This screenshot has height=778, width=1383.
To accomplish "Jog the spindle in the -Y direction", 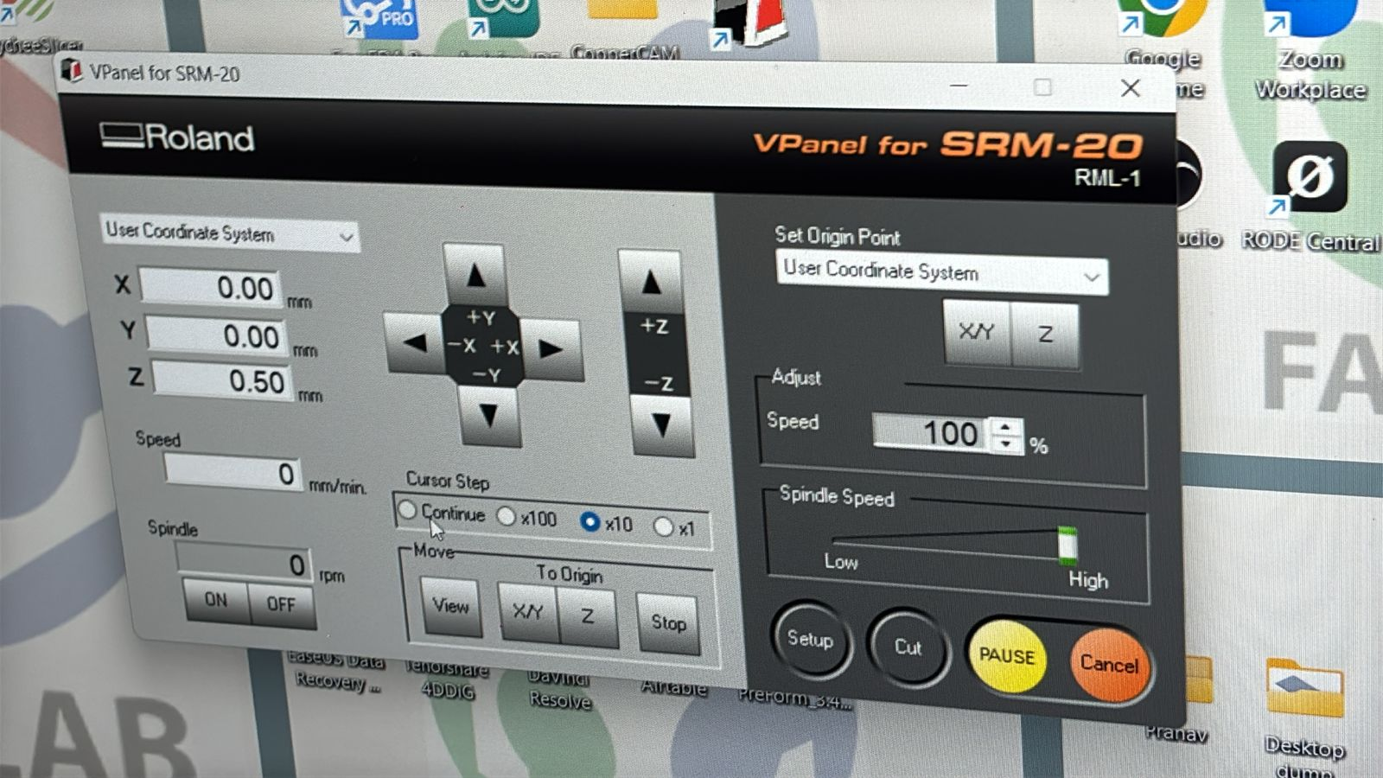I will point(489,416).
